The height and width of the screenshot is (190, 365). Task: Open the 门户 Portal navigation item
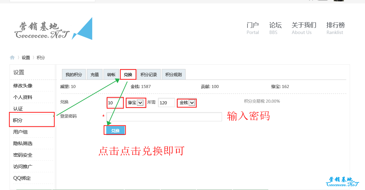[253, 28]
